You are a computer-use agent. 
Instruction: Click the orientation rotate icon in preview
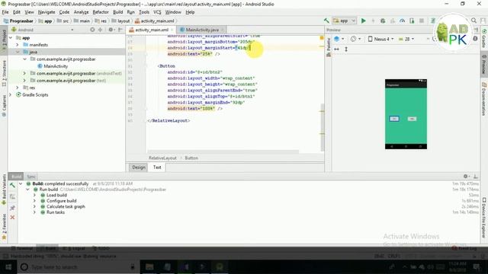[353, 39]
